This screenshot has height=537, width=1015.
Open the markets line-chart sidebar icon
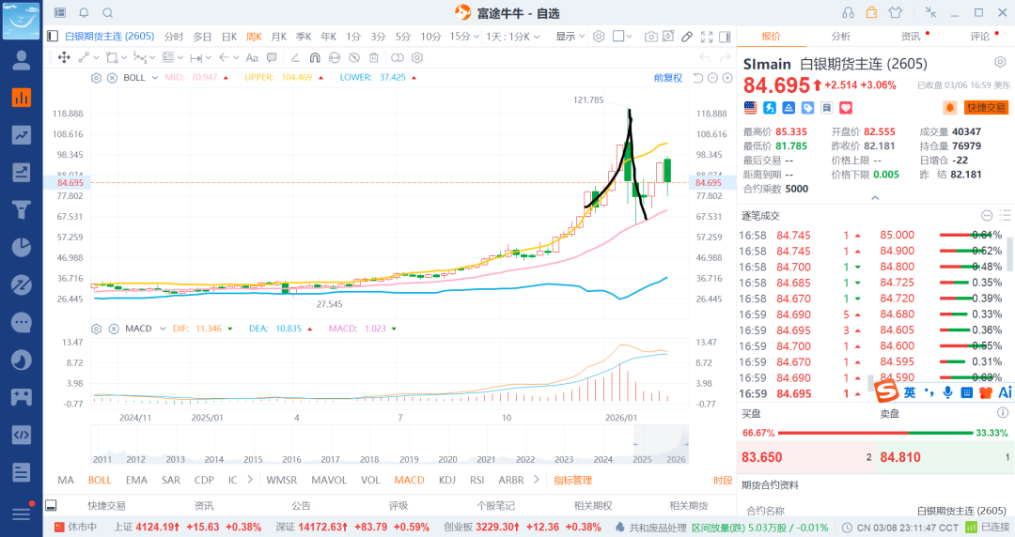coord(22,135)
